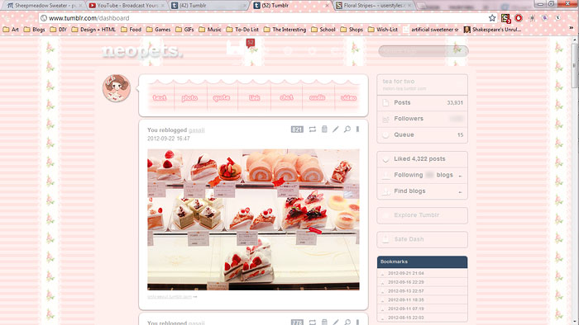579x325 pixels.
Task: Click the user avatar portrait
Action: (117, 88)
